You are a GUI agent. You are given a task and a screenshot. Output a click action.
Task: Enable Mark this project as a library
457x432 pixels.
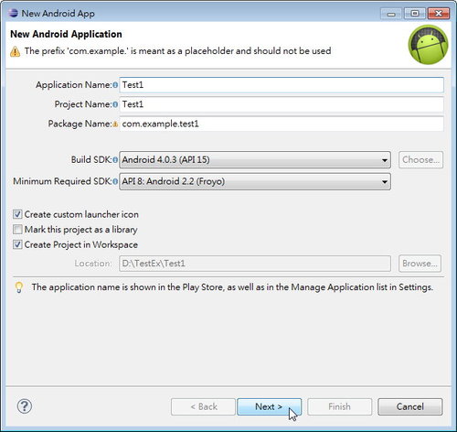[x=17, y=229]
